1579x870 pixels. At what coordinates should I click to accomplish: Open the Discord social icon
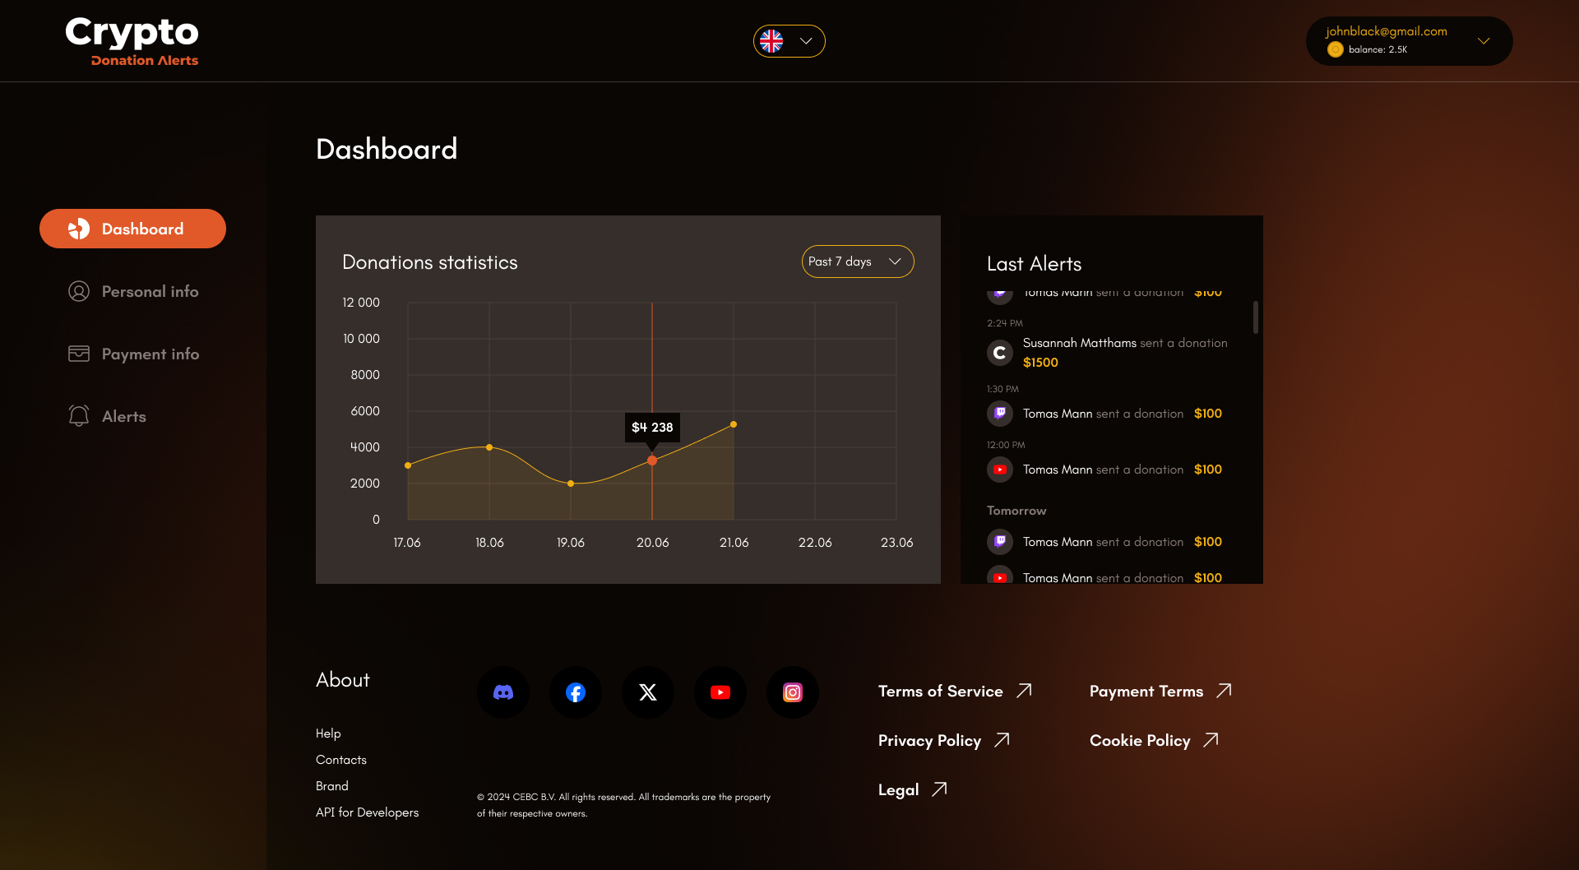click(503, 692)
